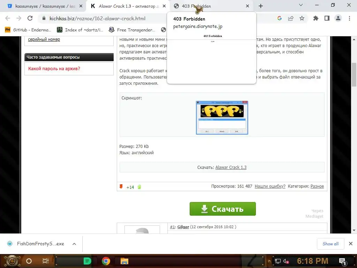Close the 403 Forbidden tab
The height and width of the screenshot is (268, 357).
248,6
